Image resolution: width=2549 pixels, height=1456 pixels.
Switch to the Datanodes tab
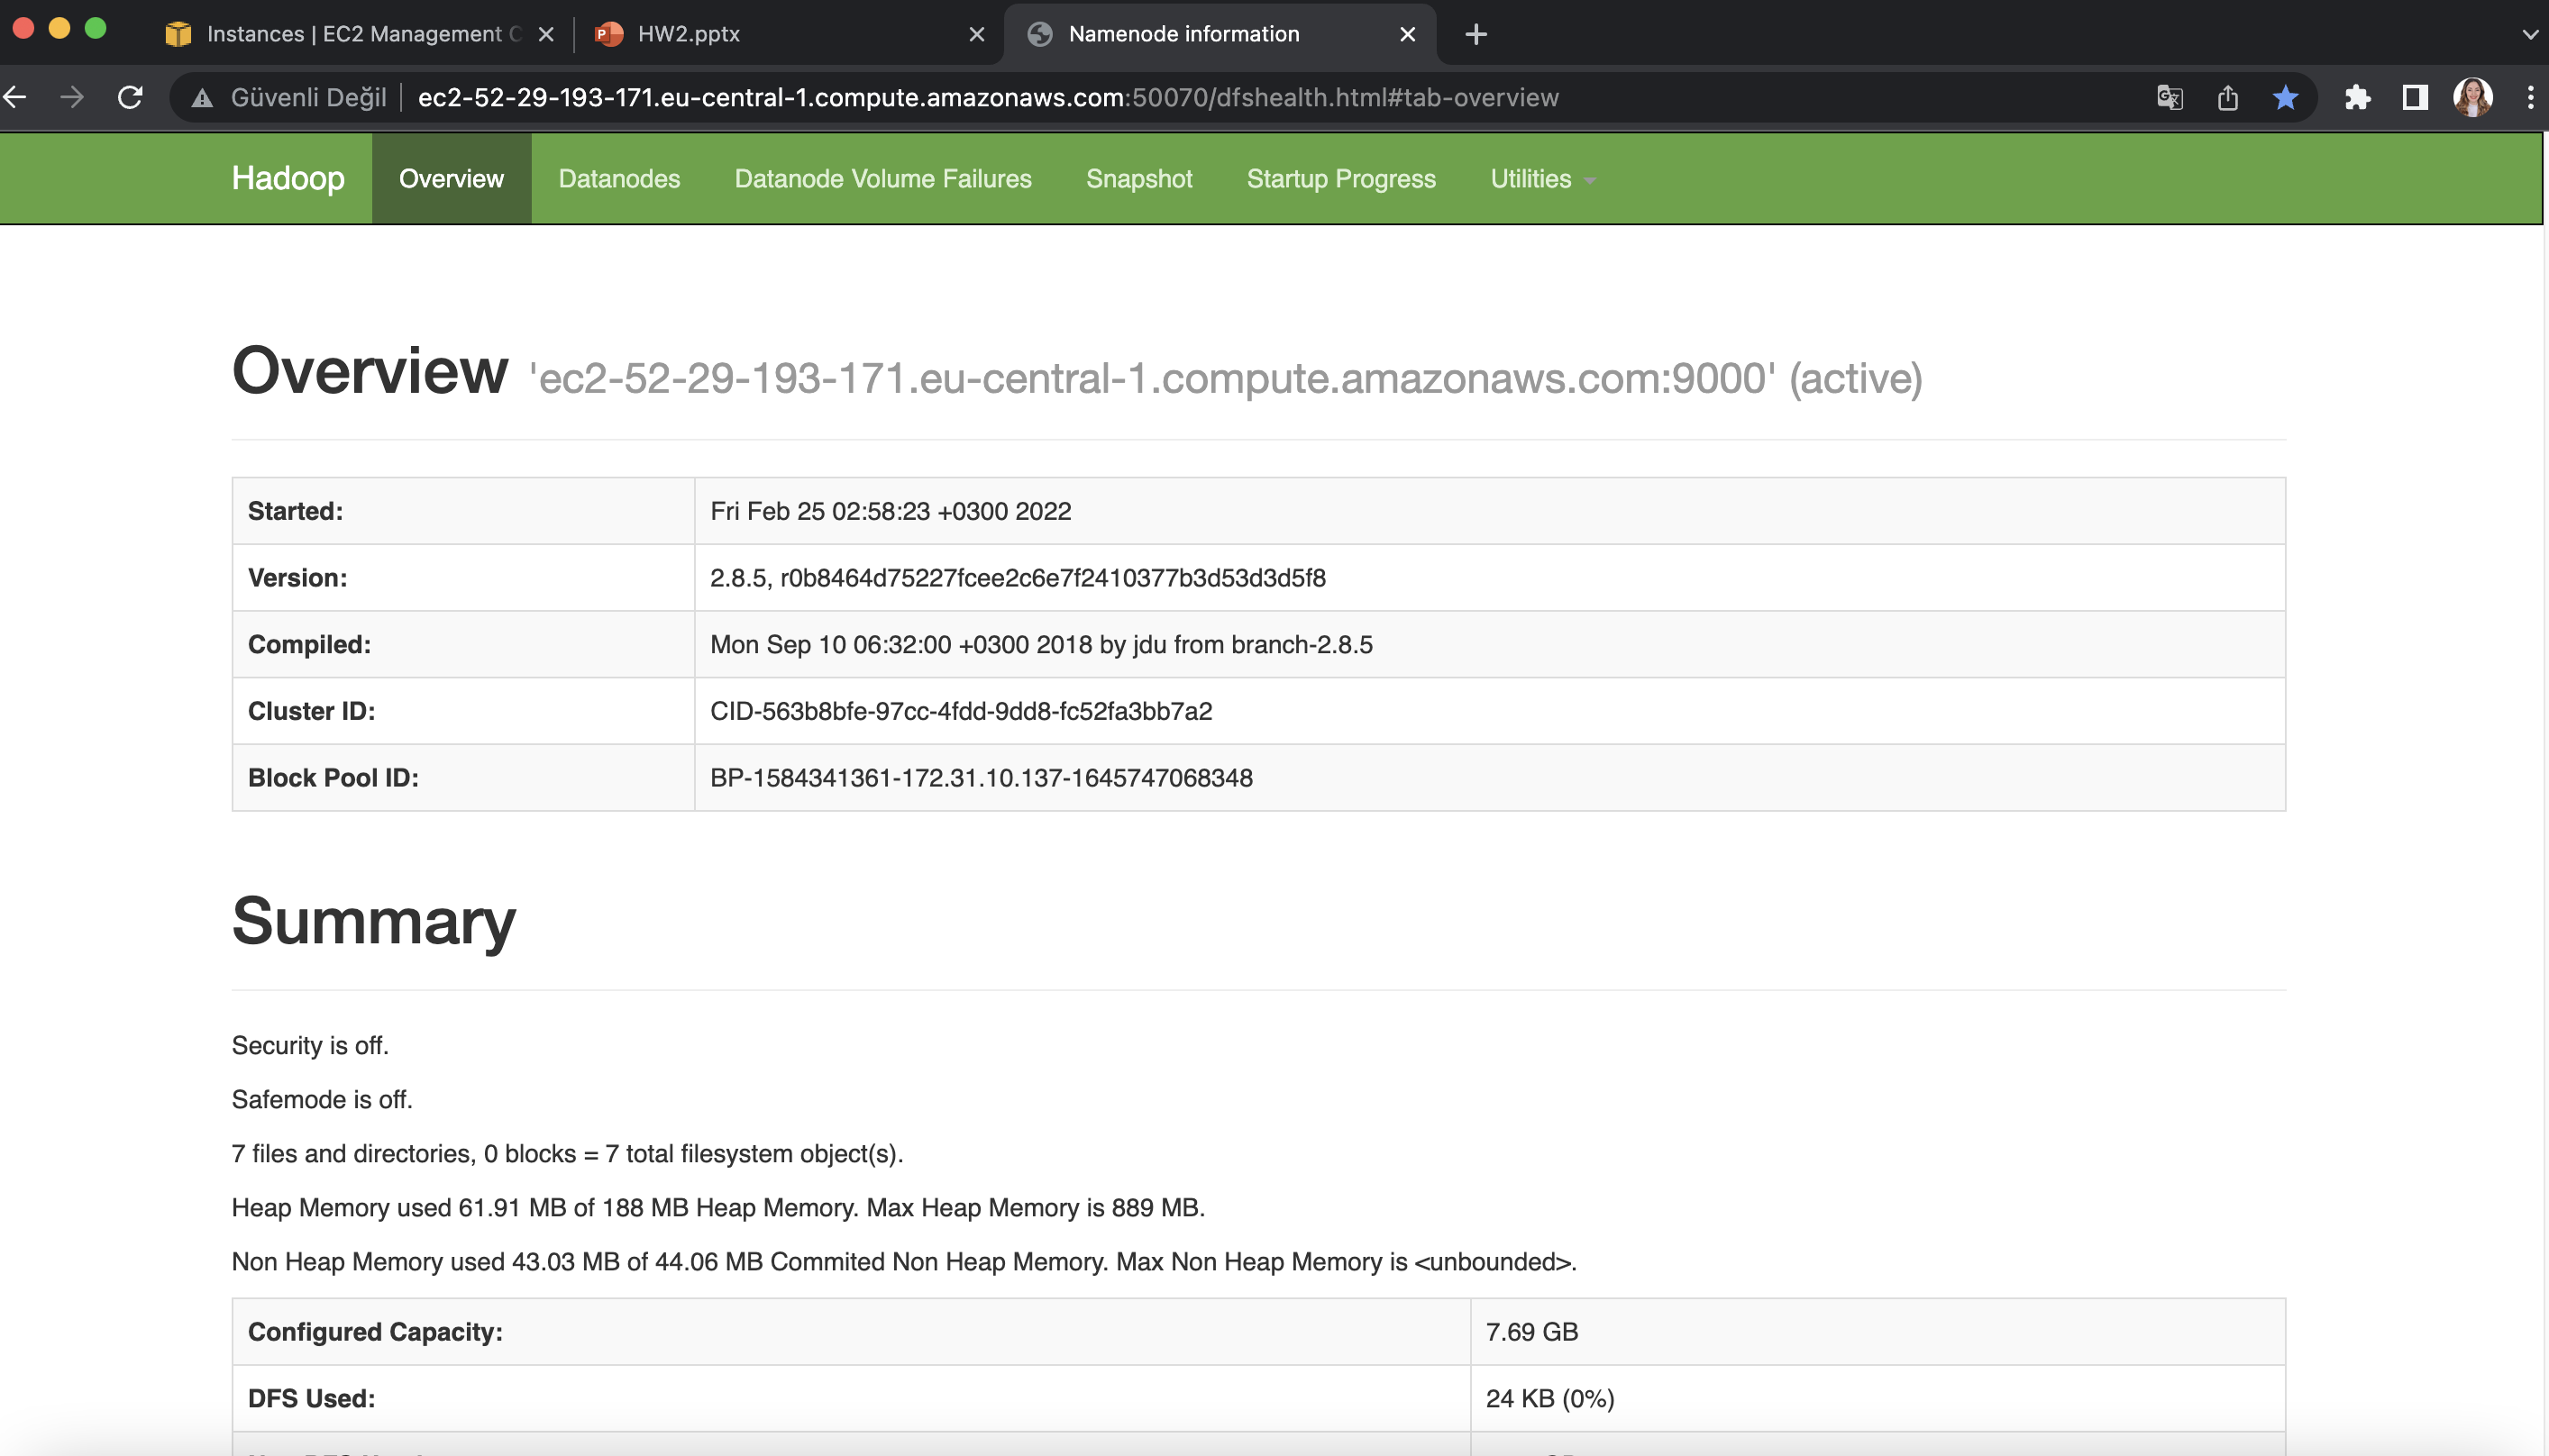(x=618, y=178)
